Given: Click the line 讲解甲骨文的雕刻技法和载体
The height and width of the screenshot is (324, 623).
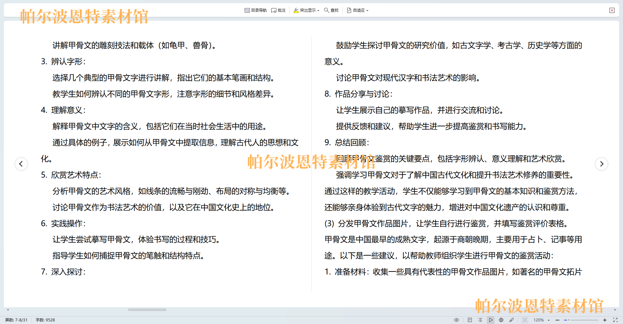Looking at the screenshot, I should click(135, 45).
